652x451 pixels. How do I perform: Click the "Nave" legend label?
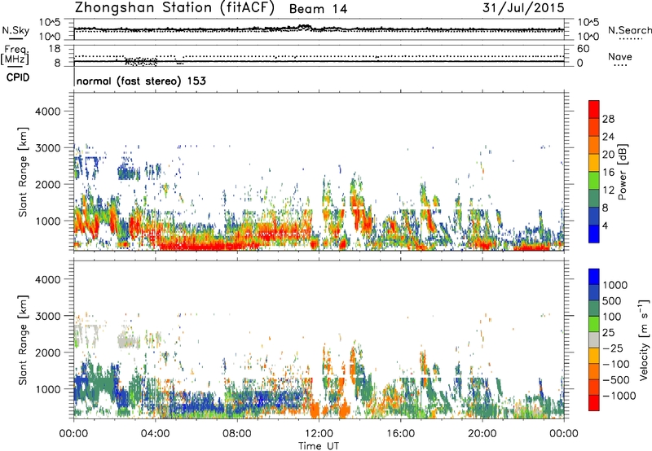[620, 56]
